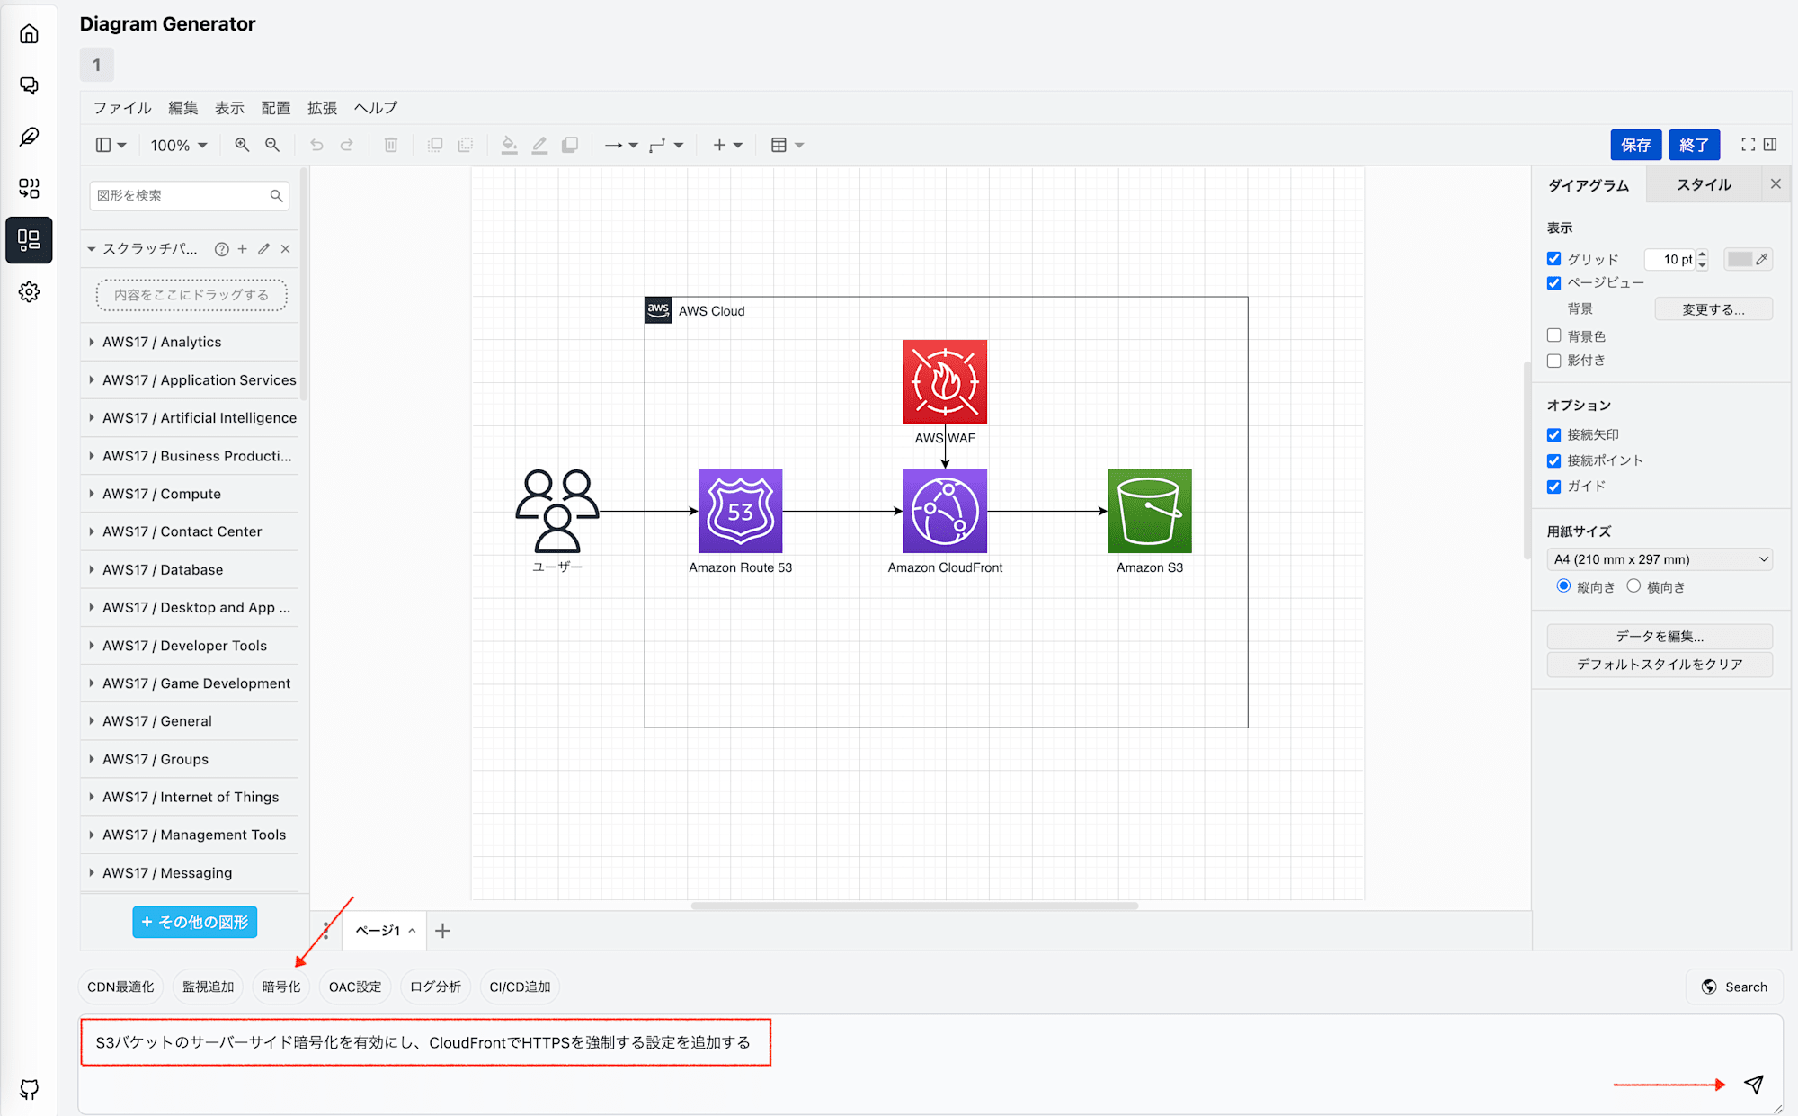Screen dimensions: 1798x1116
Task: Toggle the format panel icon
Action: pos(1770,145)
